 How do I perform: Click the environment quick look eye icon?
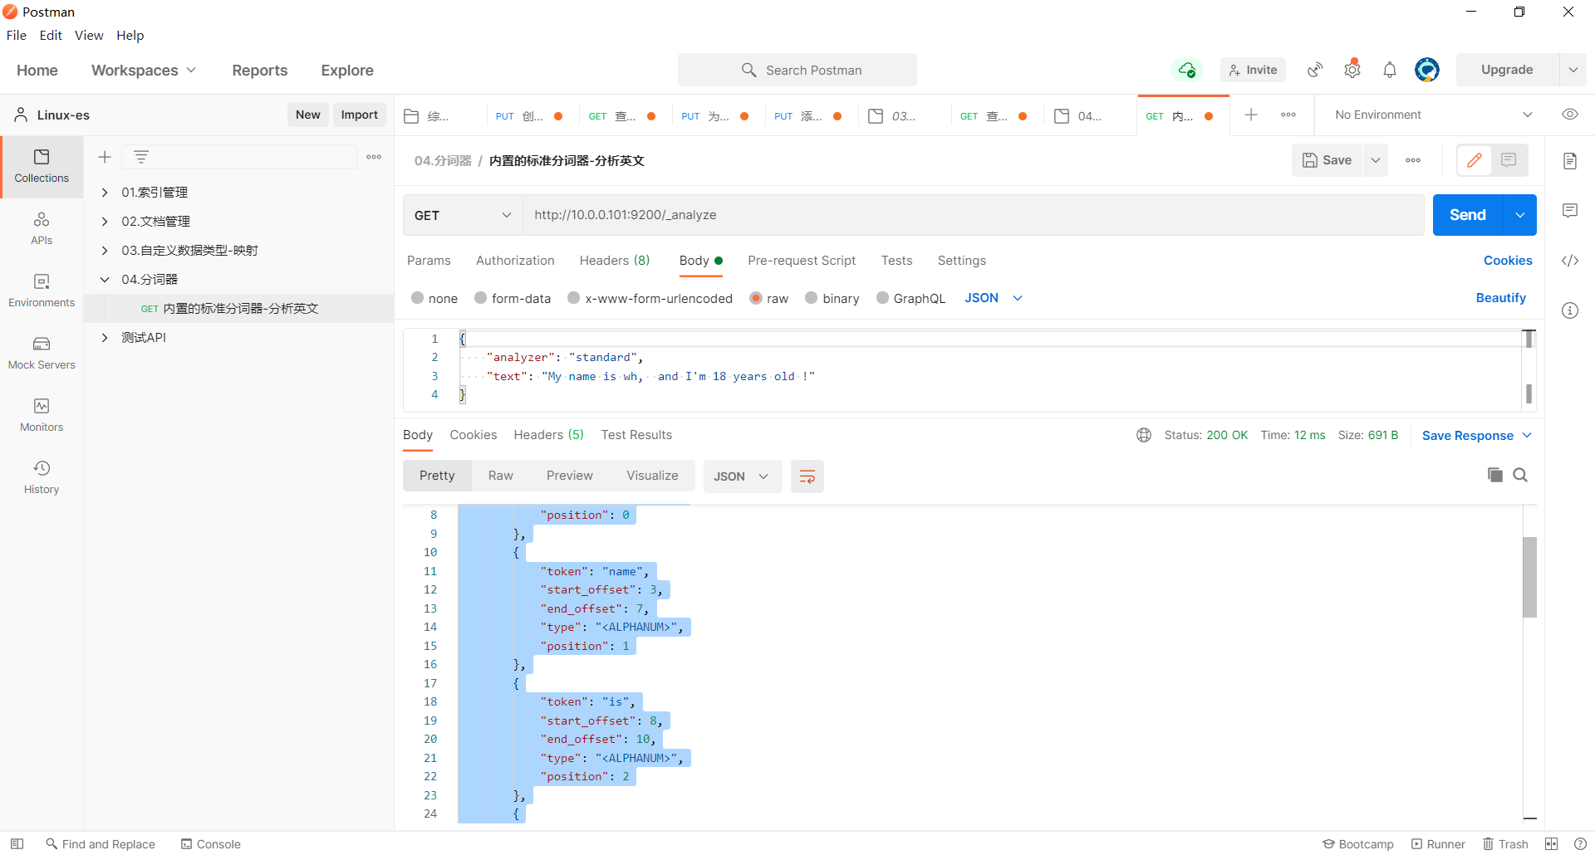1570,115
